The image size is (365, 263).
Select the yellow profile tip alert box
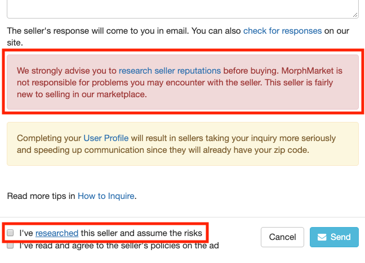click(182, 144)
